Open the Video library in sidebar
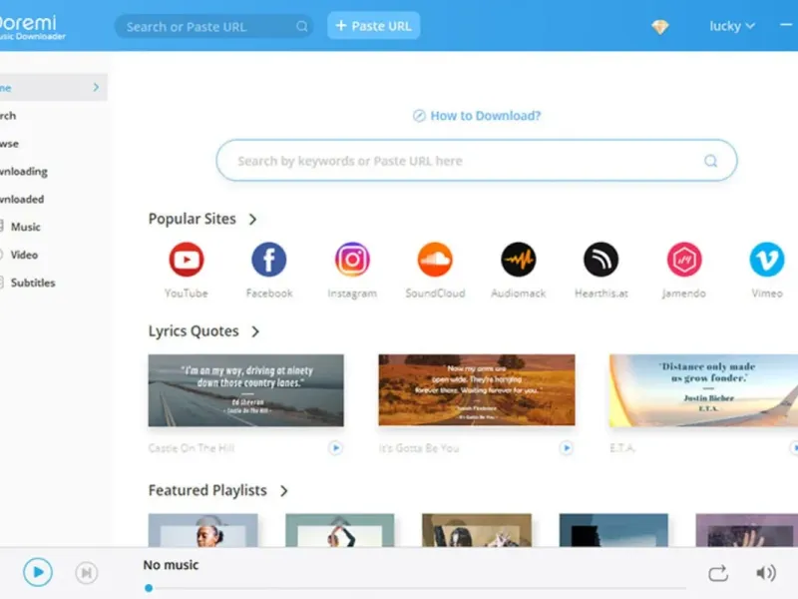Image resolution: width=798 pixels, height=599 pixels. [24, 255]
